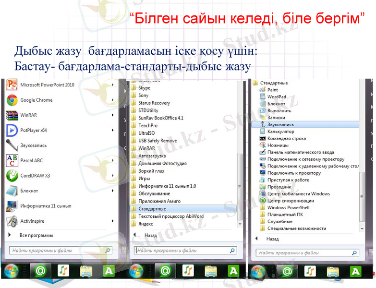376x288 pixels.
Task: Launch Pascal ABC icon
Action: coord(12,160)
